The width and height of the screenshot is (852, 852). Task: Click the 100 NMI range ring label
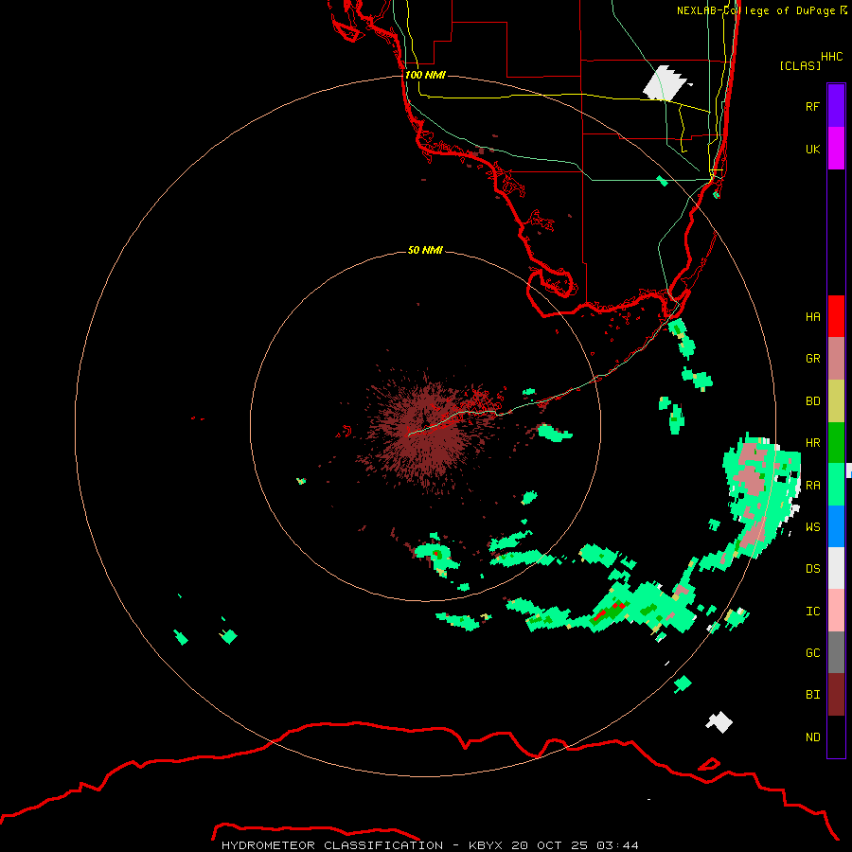click(x=425, y=75)
